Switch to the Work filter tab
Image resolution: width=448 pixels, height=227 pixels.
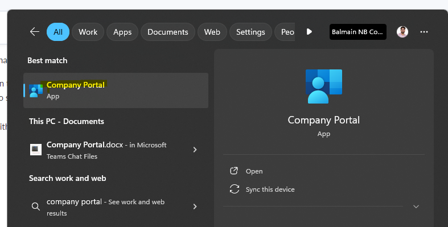click(88, 32)
